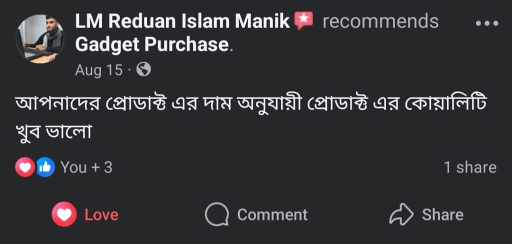Show the '1 share' list
Viewport: 512px width, 244px height.
point(470,167)
